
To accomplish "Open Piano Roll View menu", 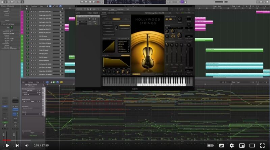I will (38, 82).
